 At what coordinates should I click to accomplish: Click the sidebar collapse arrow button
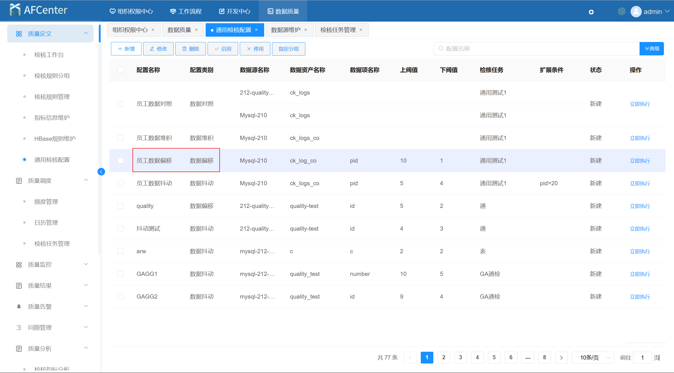[101, 172]
